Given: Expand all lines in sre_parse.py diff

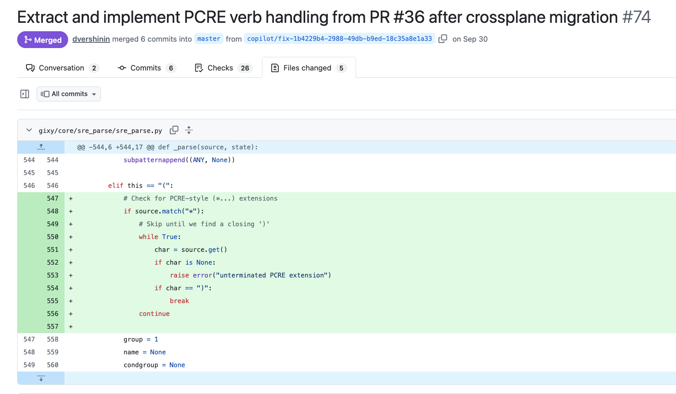Looking at the screenshot, I should point(189,130).
